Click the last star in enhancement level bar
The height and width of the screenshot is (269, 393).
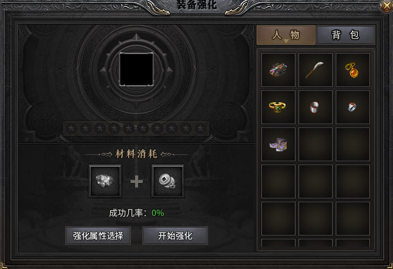[x=200, y=128]
